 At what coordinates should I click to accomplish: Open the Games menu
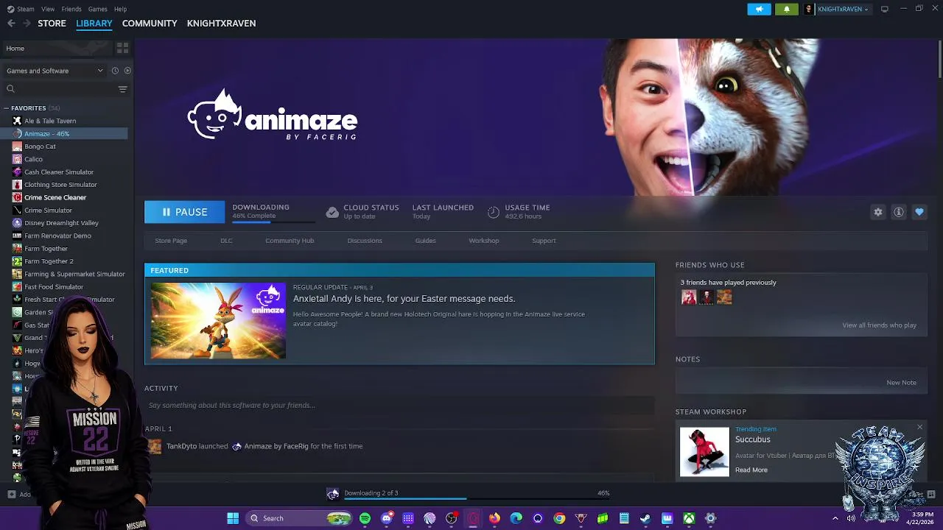(97, 9)
